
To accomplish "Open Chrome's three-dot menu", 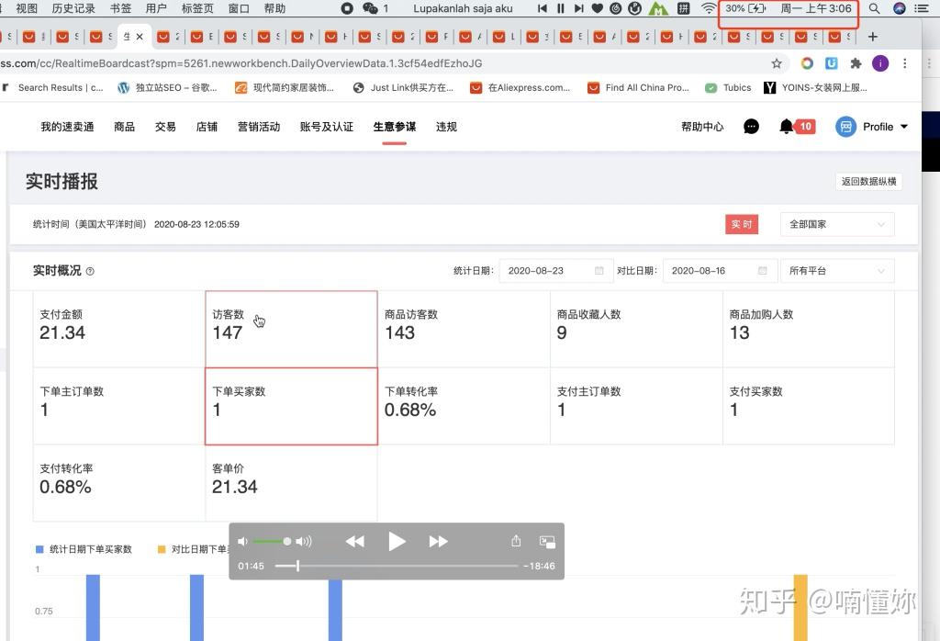I will click(x=904, y=63).
